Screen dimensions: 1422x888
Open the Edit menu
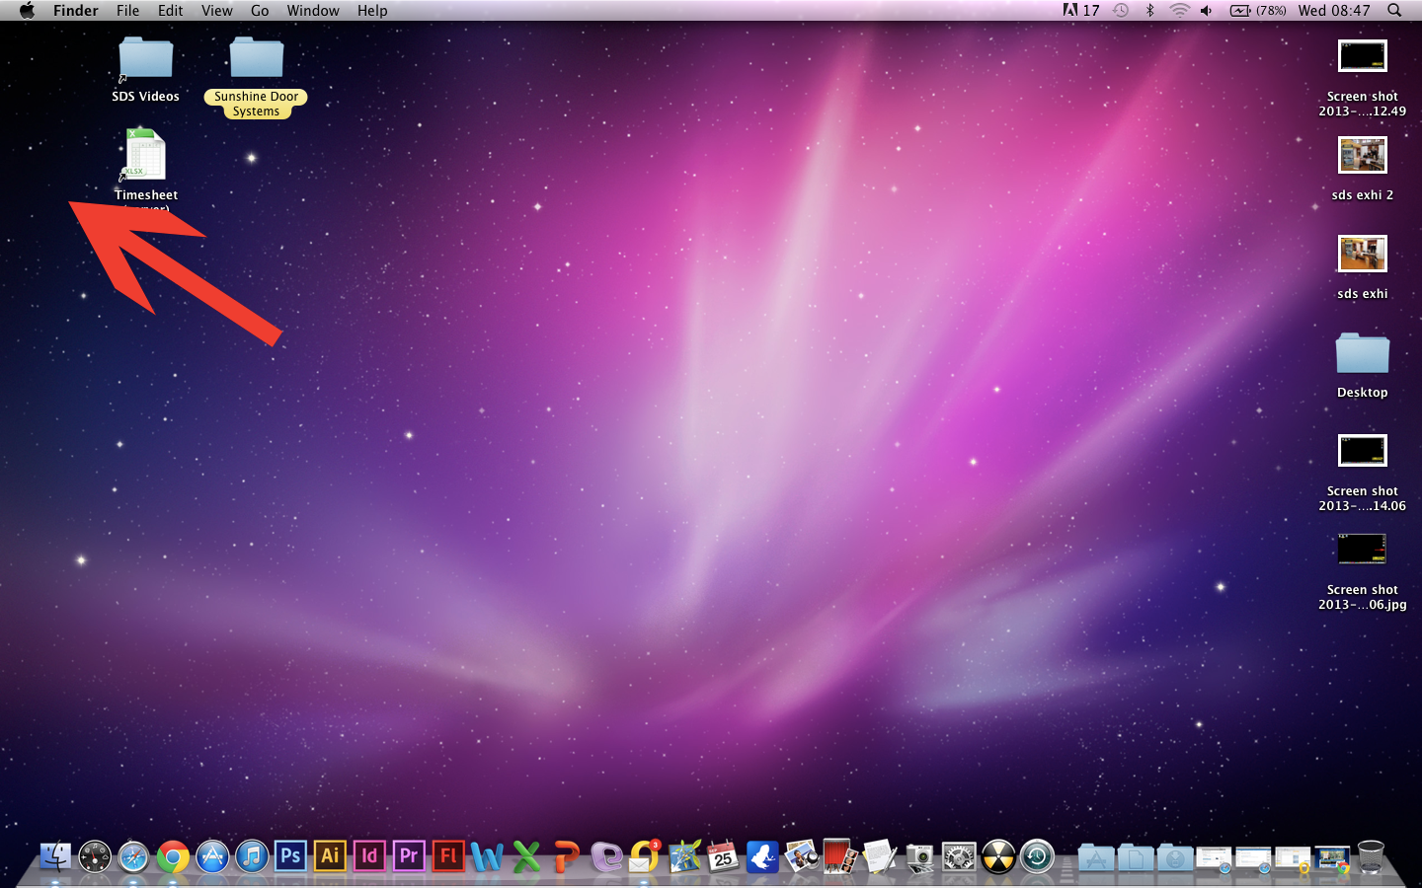coord(171,11)
